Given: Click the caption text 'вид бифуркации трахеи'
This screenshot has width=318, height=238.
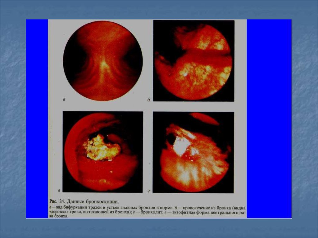Looking at the screenshot, I should coord(79,208).
